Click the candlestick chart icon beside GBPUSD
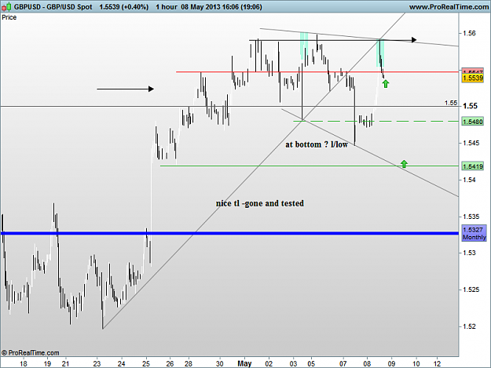Screen dimensions: 491x368 [x=6, y=6]
